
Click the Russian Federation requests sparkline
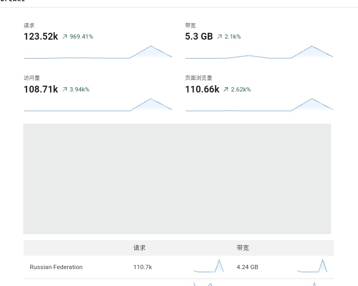click(208, 266)
